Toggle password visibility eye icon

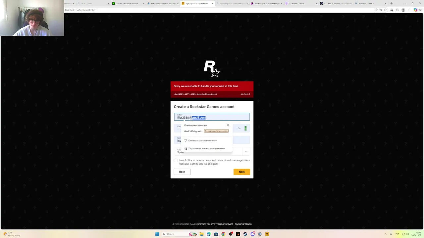pyautogui.click(x=239, y=128)
